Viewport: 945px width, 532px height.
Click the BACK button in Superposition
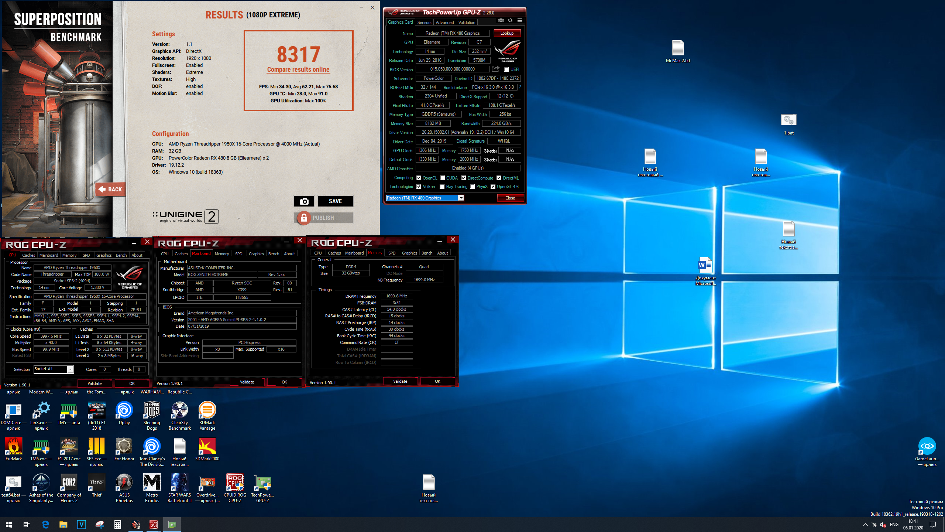(110, 190)
